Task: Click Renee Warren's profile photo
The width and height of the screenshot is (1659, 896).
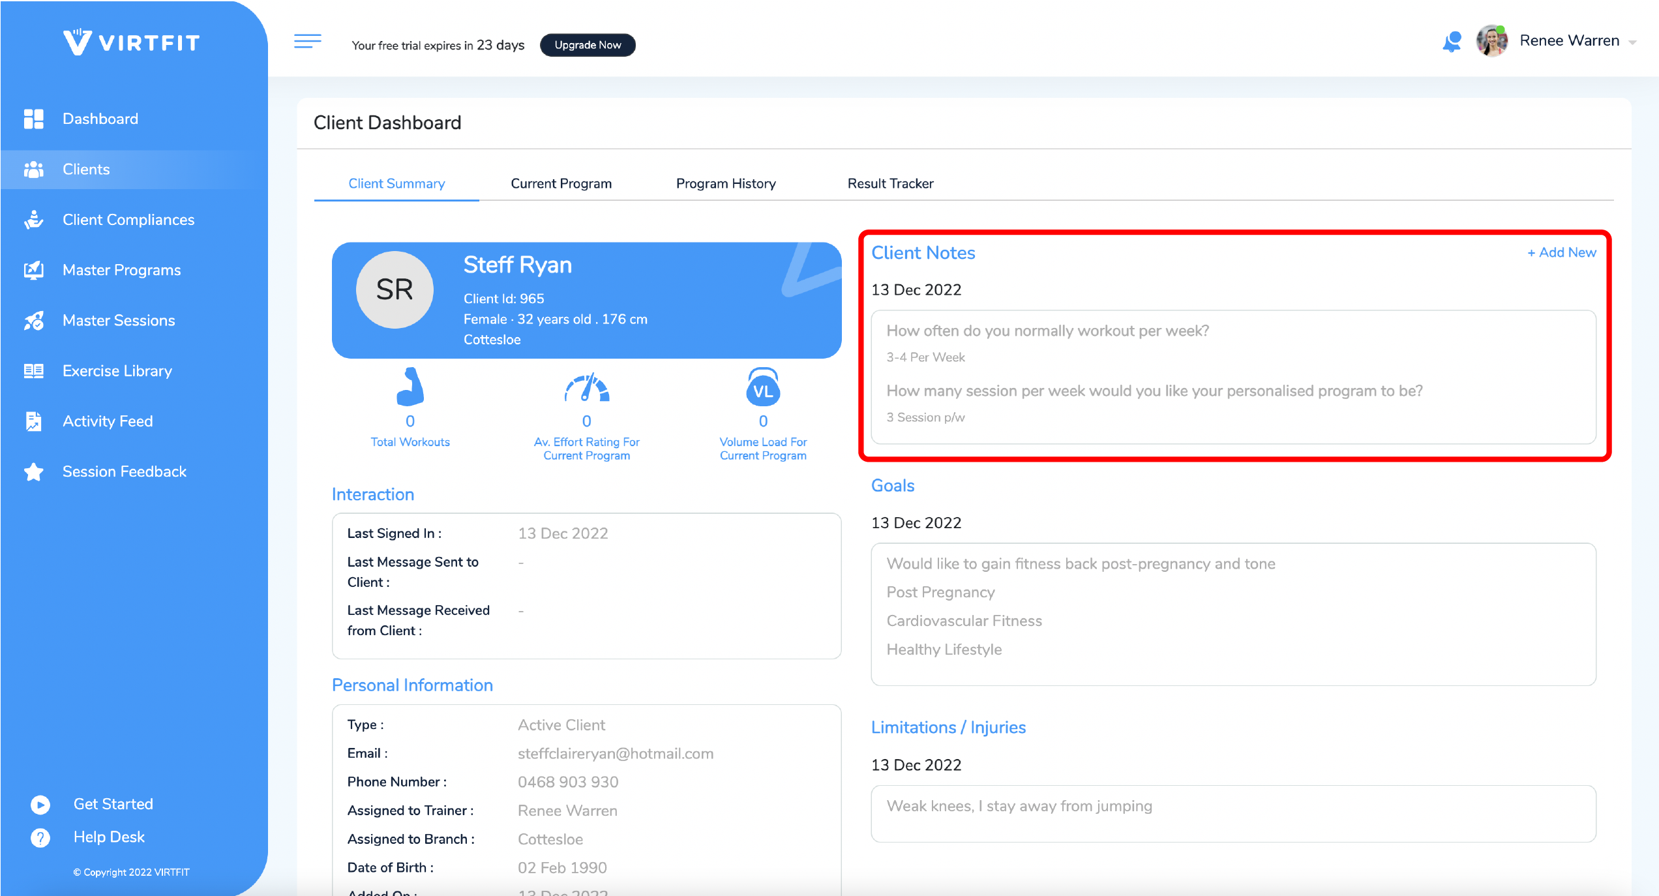Action: (1492, 40)
